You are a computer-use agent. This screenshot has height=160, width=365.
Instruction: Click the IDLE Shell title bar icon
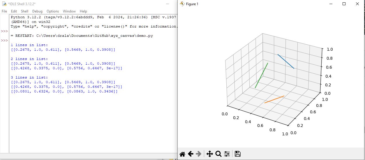4,4
